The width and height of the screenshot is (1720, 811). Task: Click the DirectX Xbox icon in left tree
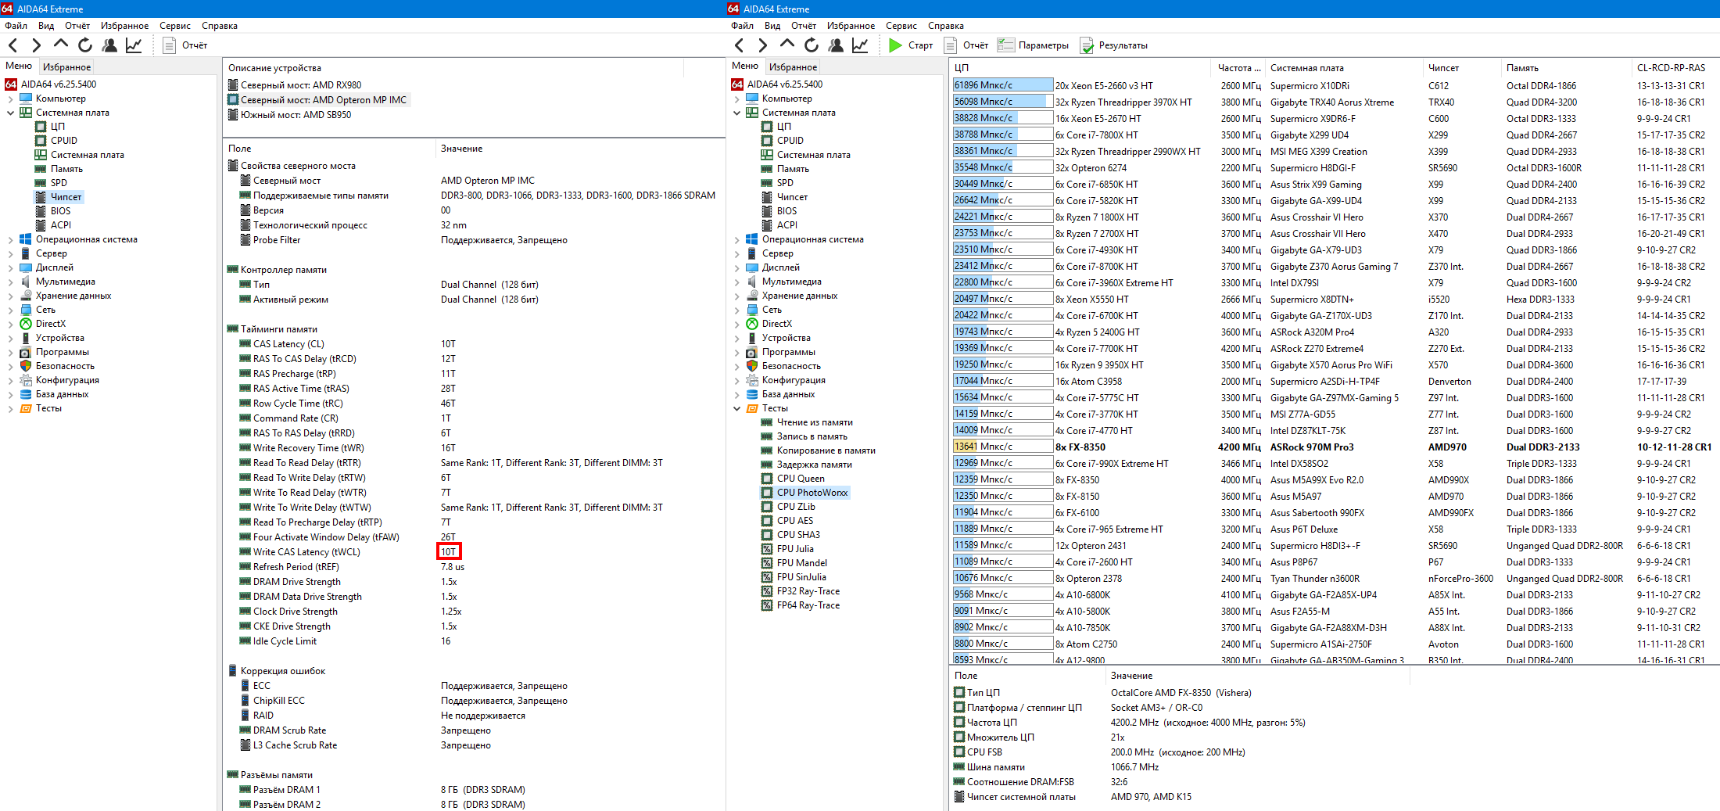(26, 324)
